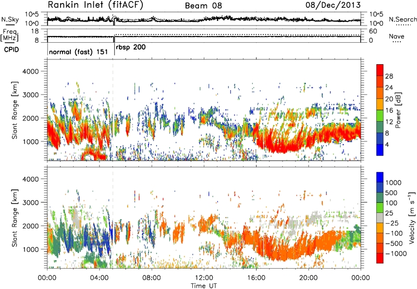Screen dimensions: 417x289
Task: Click the '20:00' time axis tick label
Action: pyautogui.click(x=309, y=278)
